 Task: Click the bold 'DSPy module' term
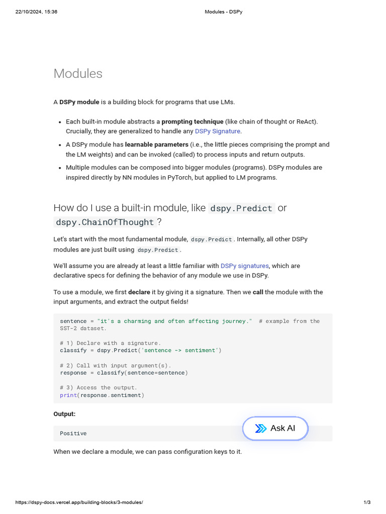(x=79, y=102)
